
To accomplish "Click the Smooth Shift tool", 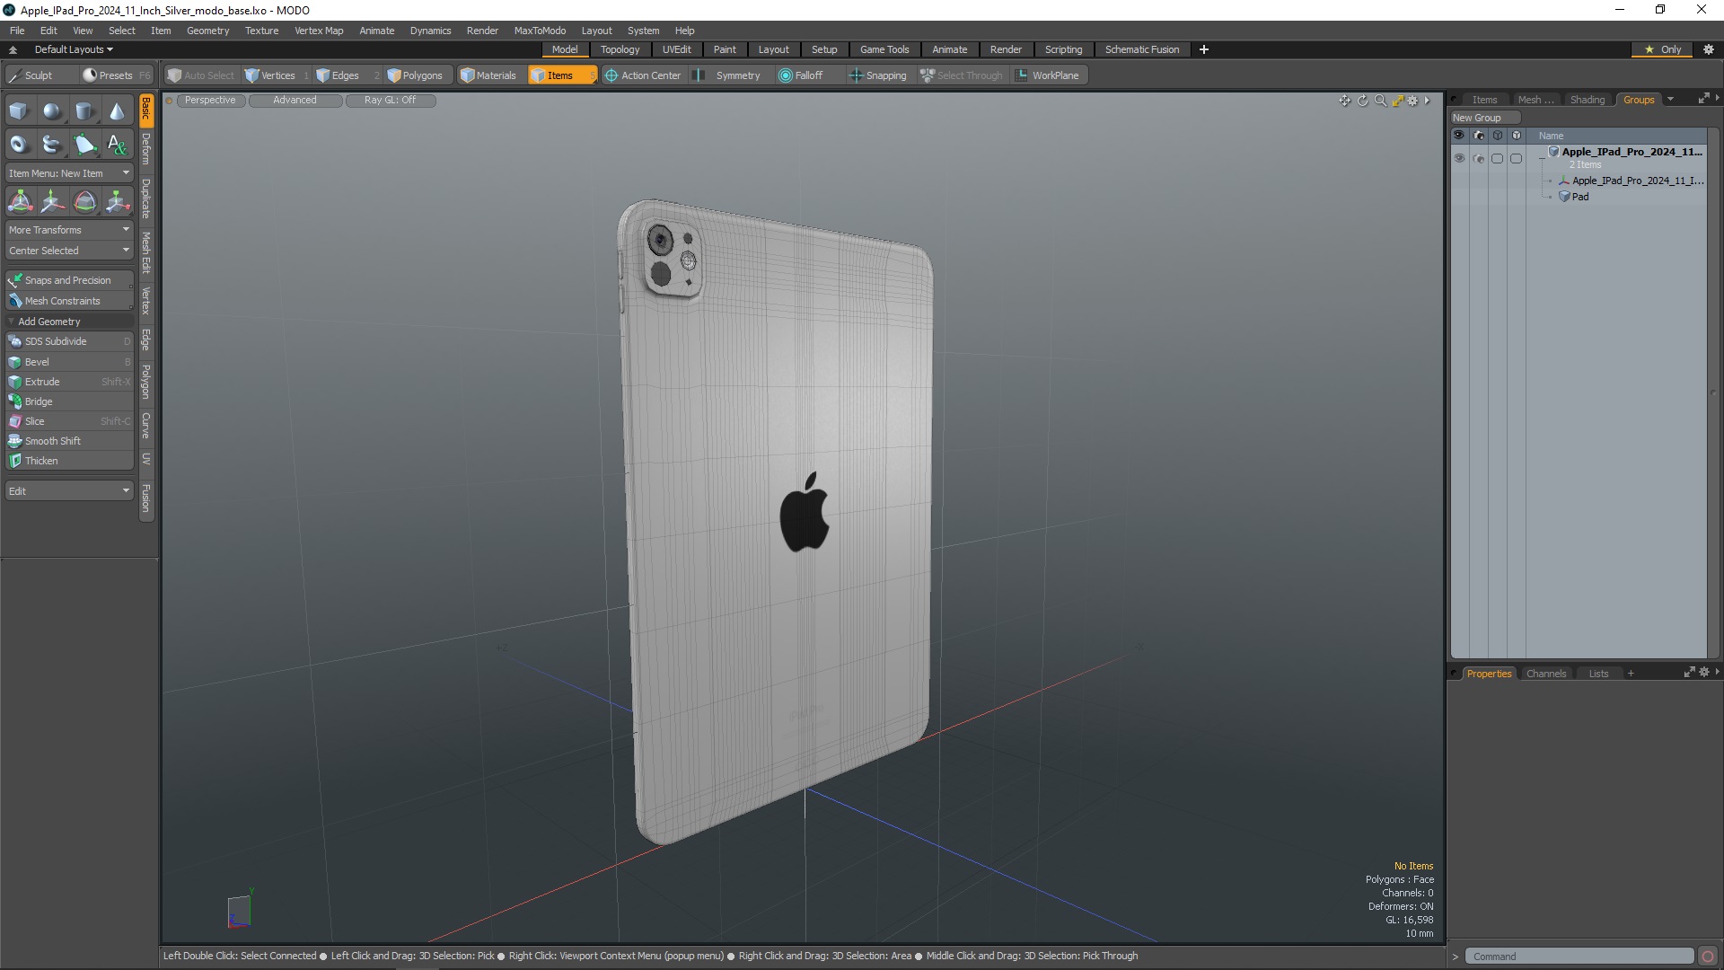I will (x=69, y=441).
